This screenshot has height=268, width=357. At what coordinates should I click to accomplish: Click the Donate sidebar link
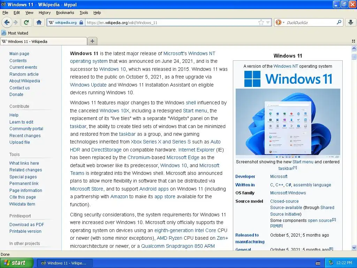pyautogui.click(x=16, y=94)
